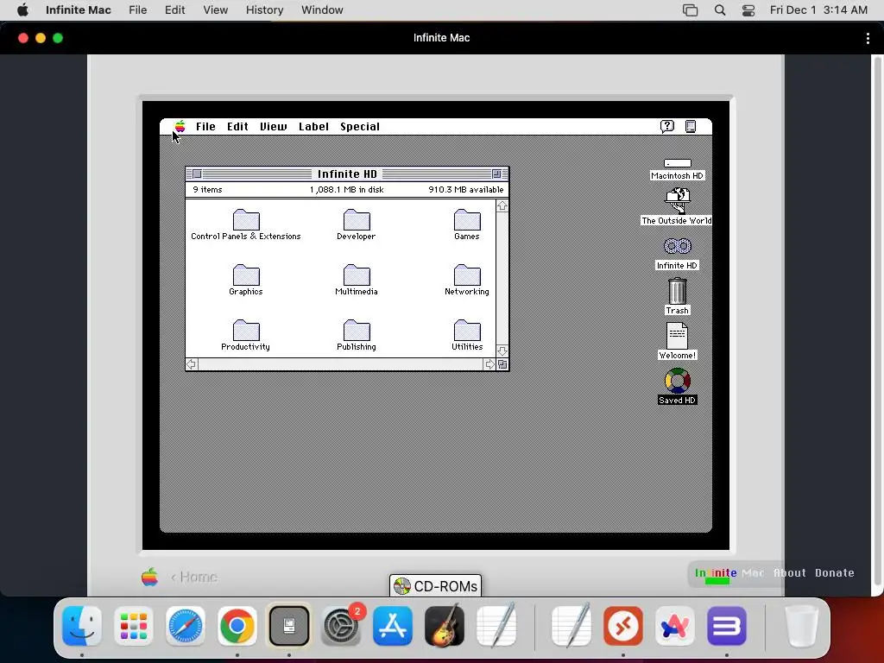Open the About link
Viewport: 884px width, 663px height.
click(789, 573)
